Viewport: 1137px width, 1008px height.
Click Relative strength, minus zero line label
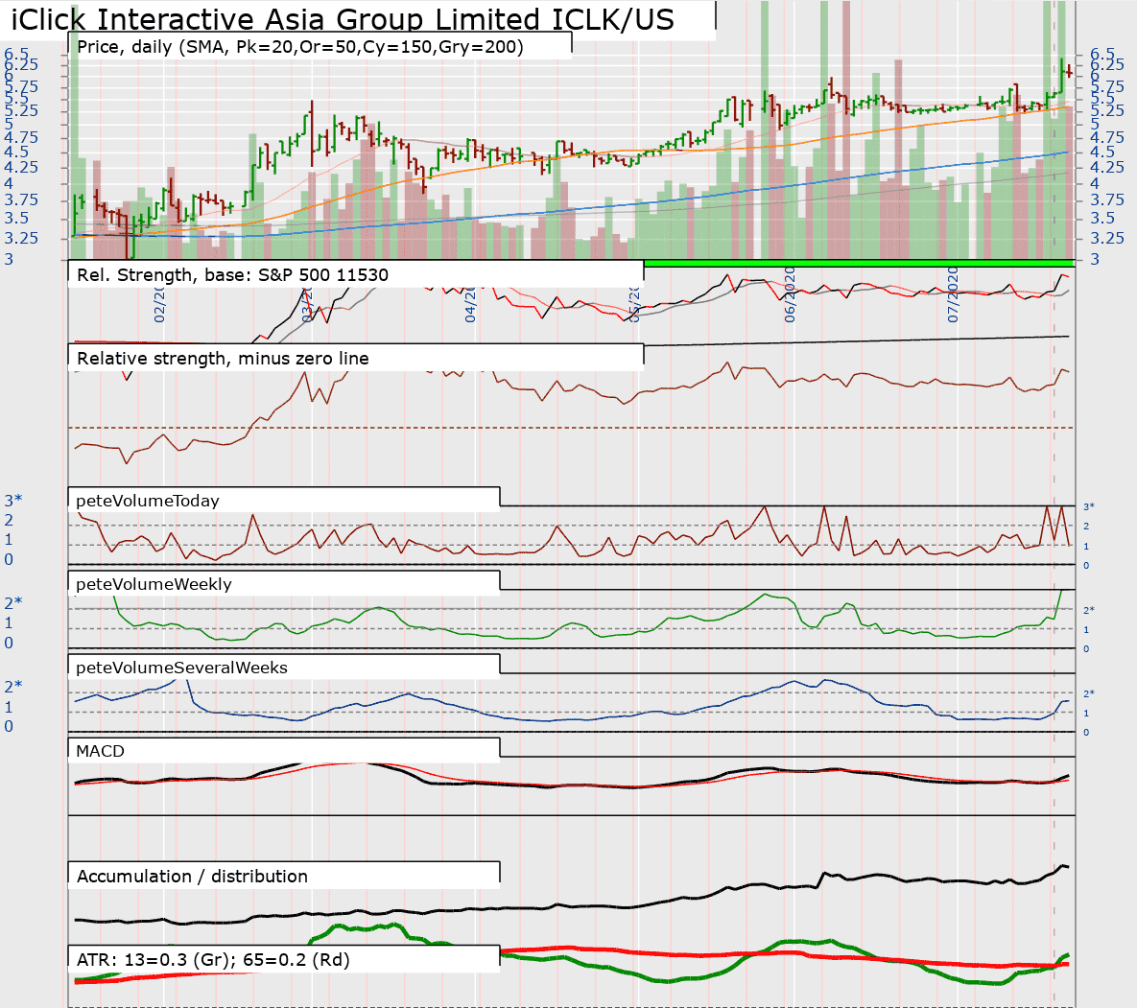click(223, 359)
